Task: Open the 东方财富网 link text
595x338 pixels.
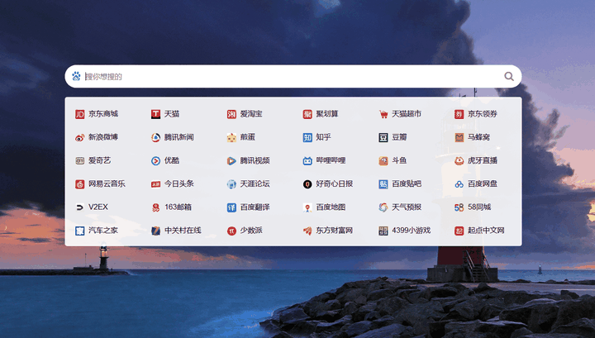Action: coord(335,231)
